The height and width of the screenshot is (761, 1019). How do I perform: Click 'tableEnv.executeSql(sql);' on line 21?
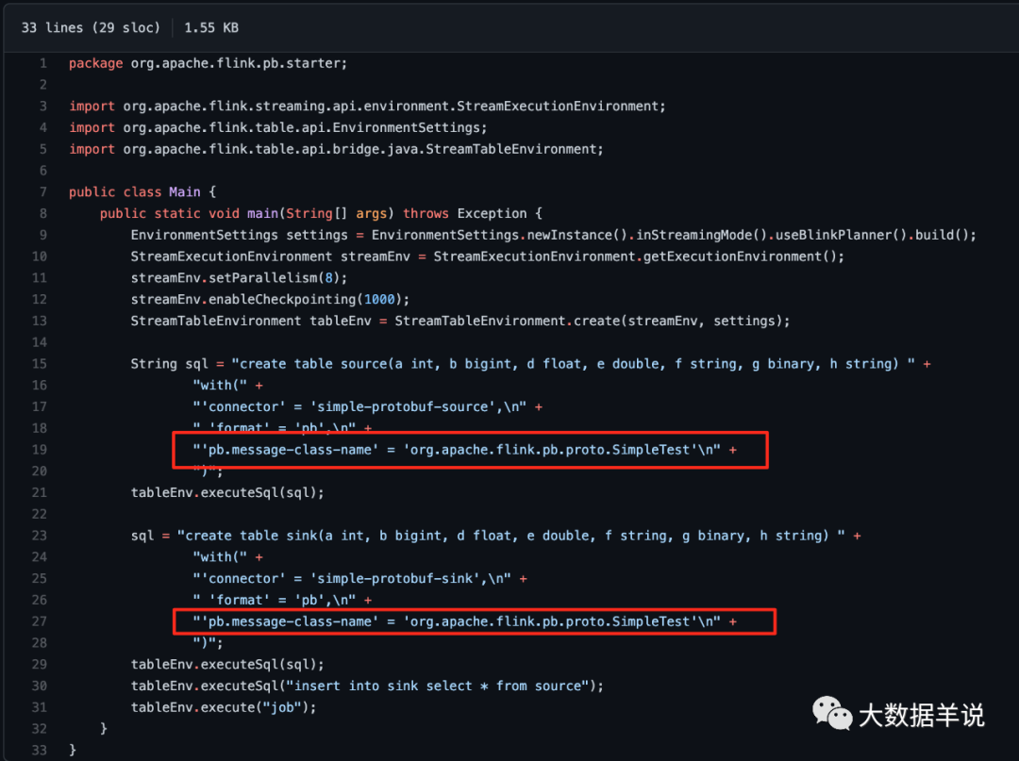pyautogui.click(x=227, y=493)
